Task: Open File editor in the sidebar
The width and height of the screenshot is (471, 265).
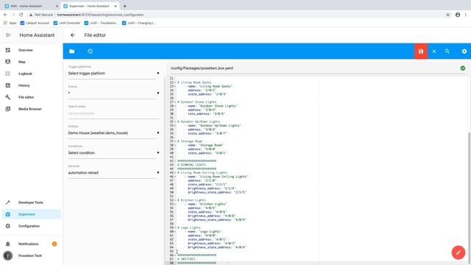Action: tap(31, 97)
